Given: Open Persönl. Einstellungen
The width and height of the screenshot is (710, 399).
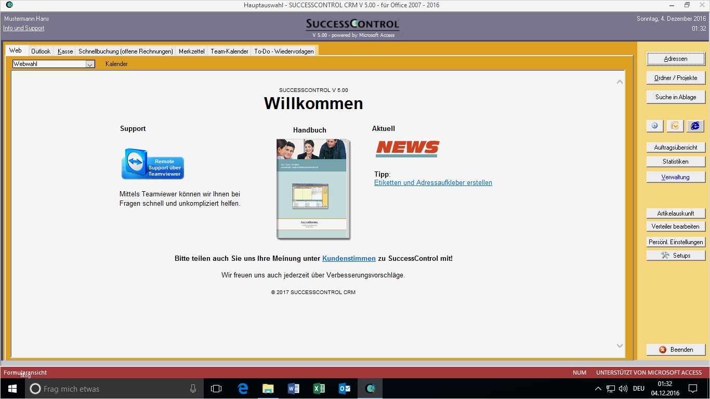Looking at the screenshot, I should 676,242.
